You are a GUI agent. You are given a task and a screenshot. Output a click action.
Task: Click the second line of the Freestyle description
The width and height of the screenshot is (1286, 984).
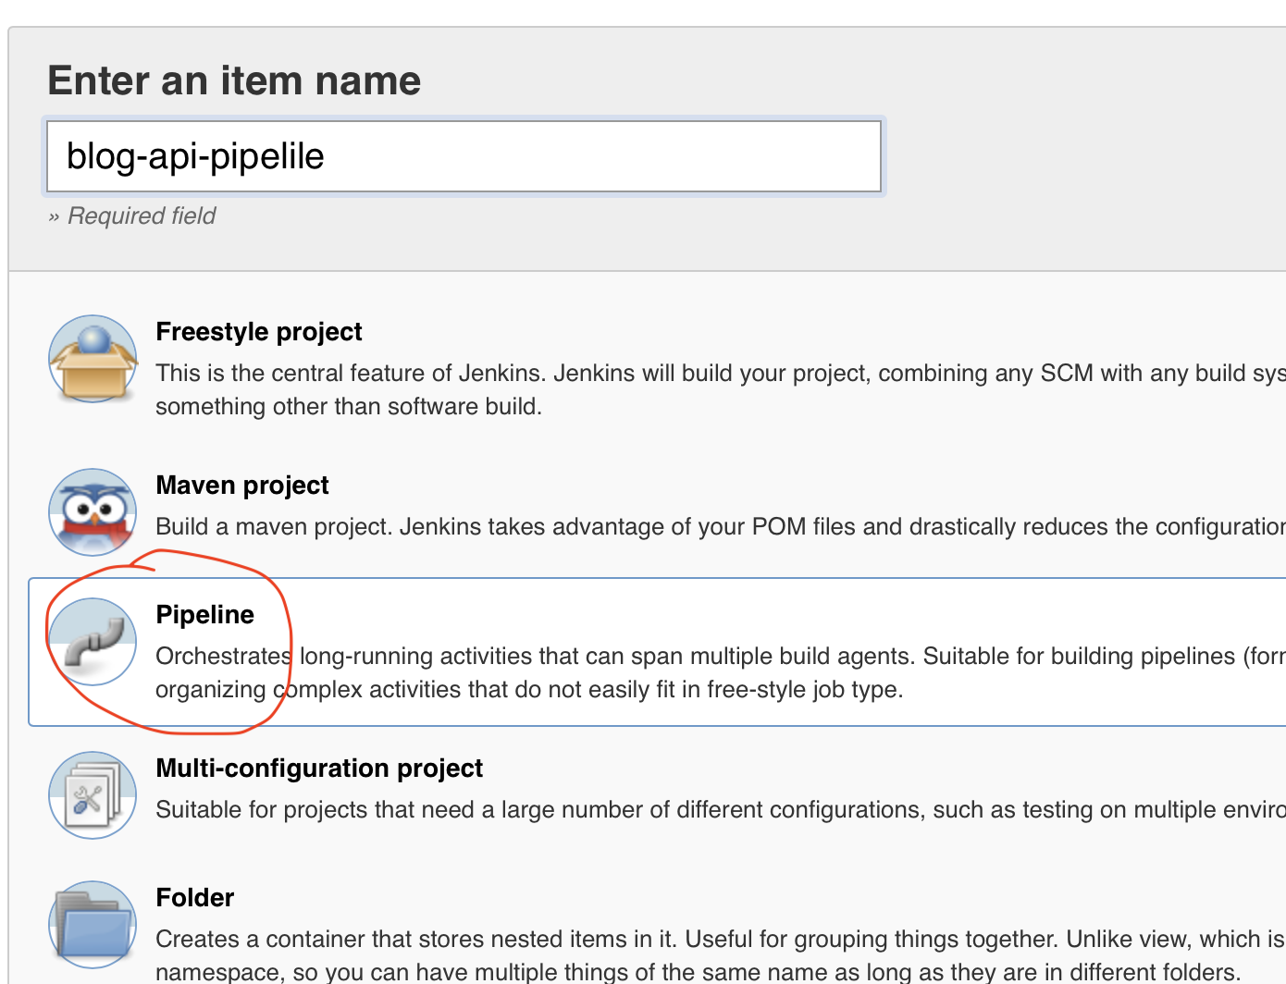coord(348,407)
